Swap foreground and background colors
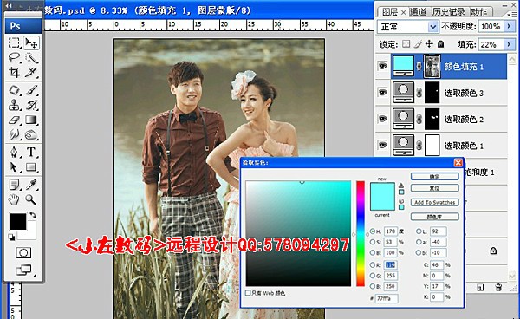Screen dimensions: 520x319 point(33,215)
